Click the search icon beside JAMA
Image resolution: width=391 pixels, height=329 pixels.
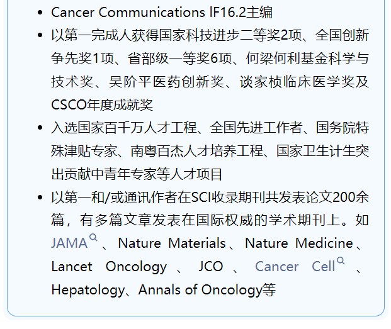(x=93, y=238)
